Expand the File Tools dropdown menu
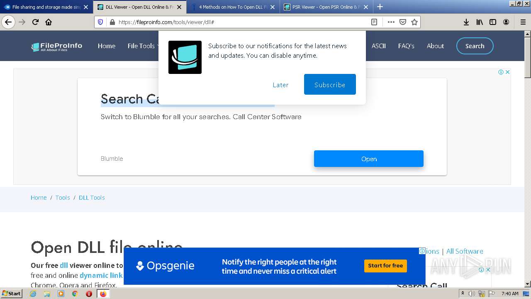The image size is (531, 299). click(143, 46)
